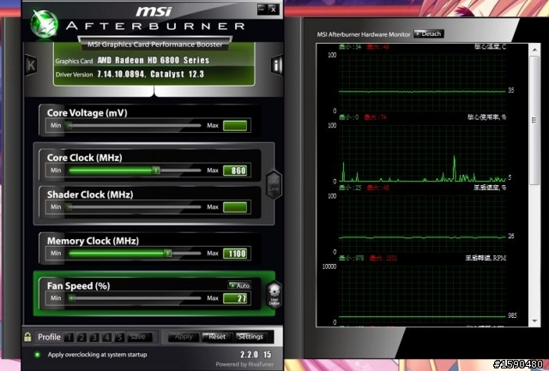Select profile slot 5
549x371 pixels.
pos(119,337)
